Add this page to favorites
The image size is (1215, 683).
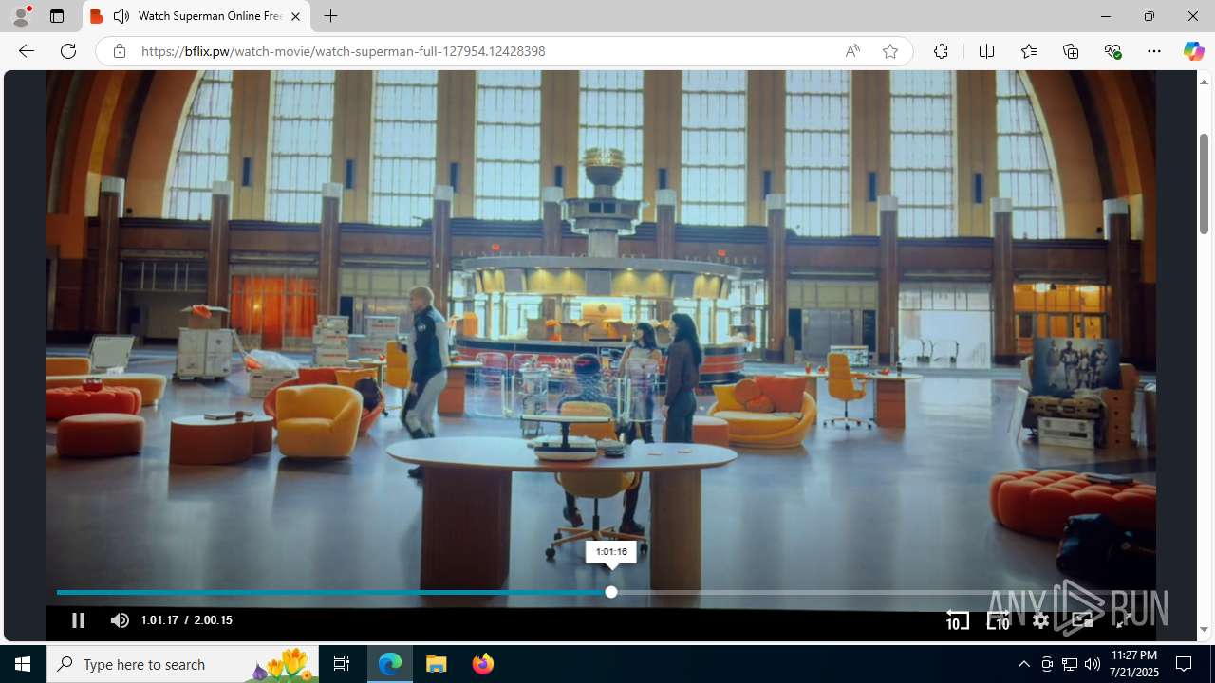[x=889, y=51]
